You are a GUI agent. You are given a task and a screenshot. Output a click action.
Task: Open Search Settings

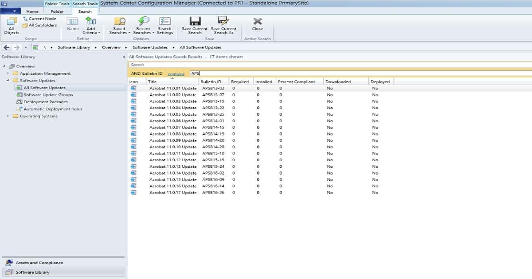(x=165, y=26)
